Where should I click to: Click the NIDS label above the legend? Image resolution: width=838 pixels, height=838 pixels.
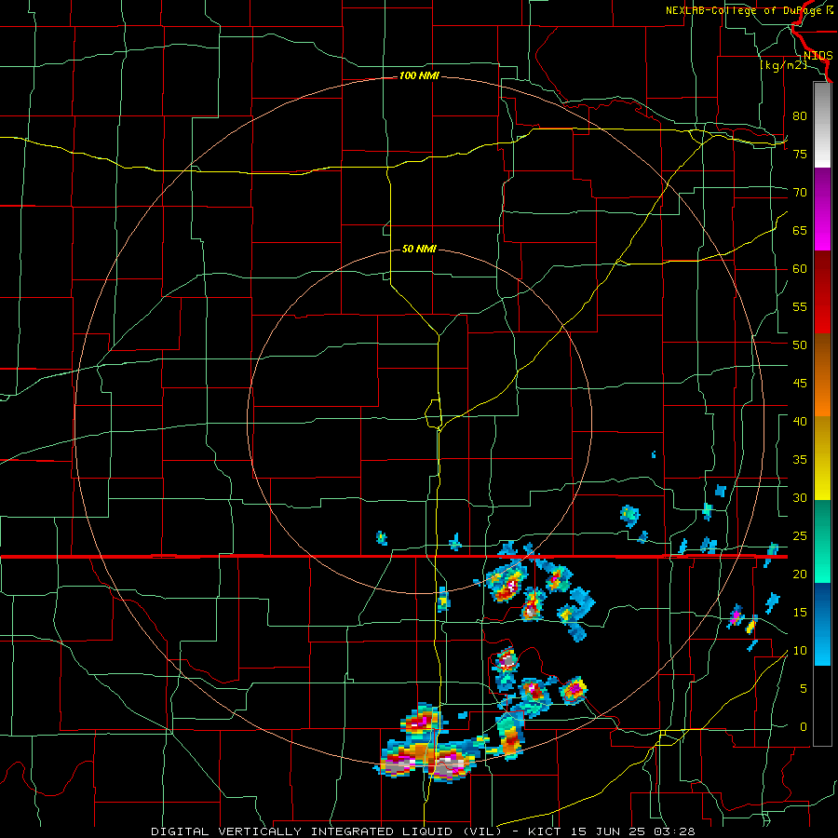pos(818,56)
